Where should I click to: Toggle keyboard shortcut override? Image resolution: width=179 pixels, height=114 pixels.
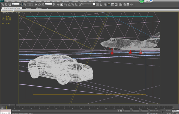62,4
